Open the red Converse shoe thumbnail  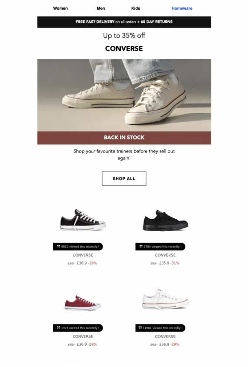click(83, 303)
